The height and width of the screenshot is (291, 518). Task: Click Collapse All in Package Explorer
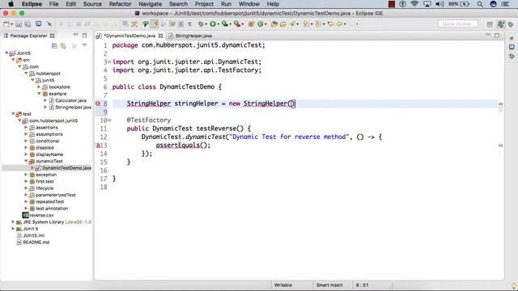click(54, 46)
